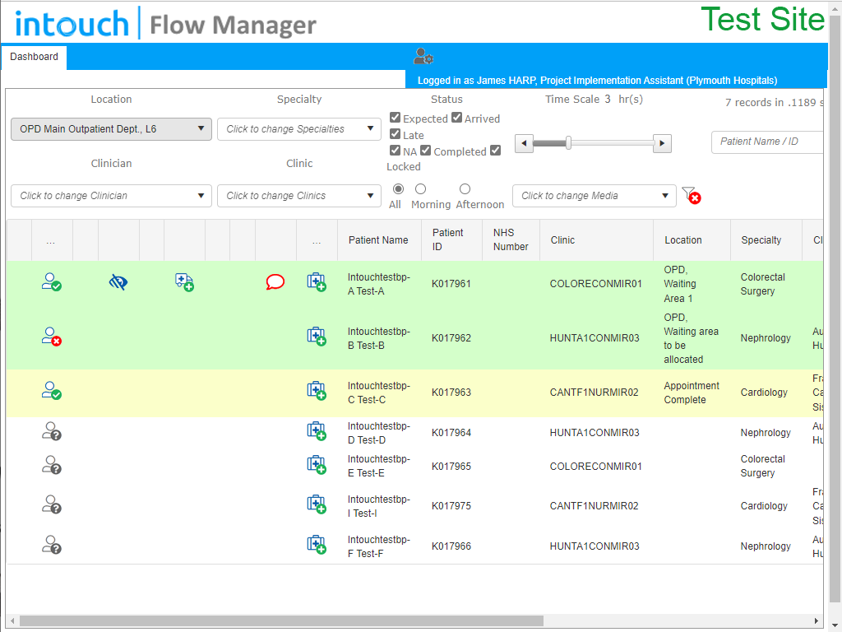Image resolution: width=842 pixels, height=632 pixels.
Task: Click patient name Intouchtestbp-D Test-D
Action: [x=378, y=433]
